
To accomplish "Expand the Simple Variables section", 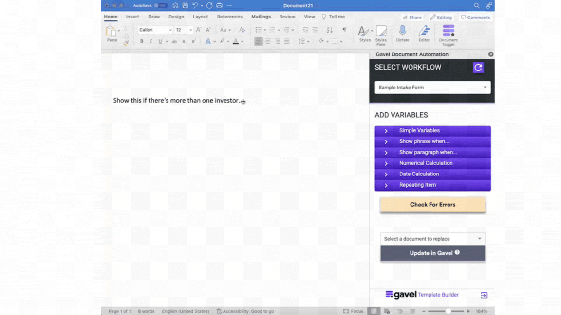I will [432, 130].
